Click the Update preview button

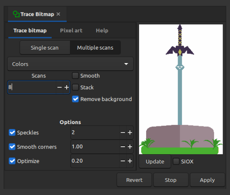(x=155, y=161)
